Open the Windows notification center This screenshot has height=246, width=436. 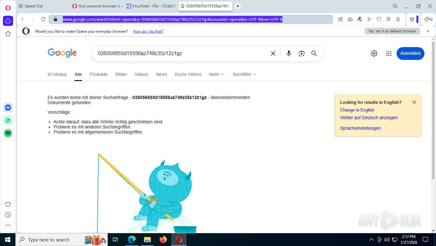[425, 240]
